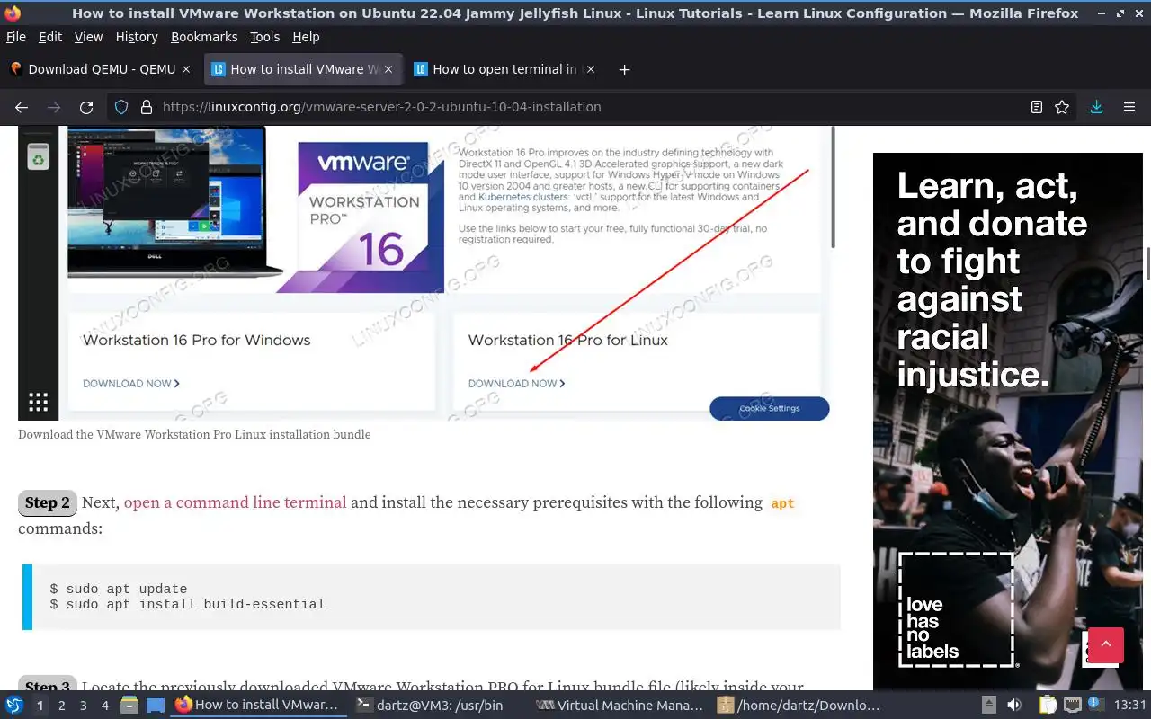Bookmark this page with the star
Viewport: 1151px width, 719px height.
pyautogui.click(x=1062, y=107)
